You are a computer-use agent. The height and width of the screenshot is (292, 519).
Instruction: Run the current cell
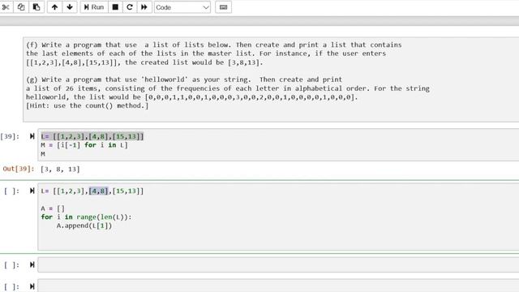point(94,7)
